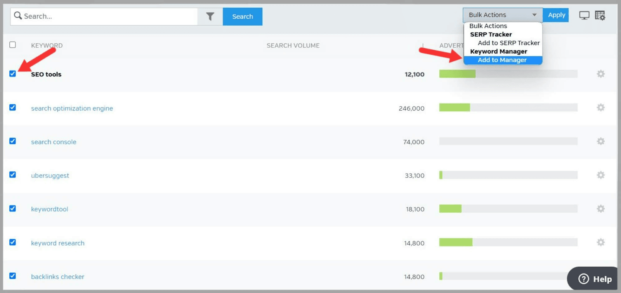Choose Add to SERP Tracker option
Screen dimensions: 621x293
(x=508, y=43)
